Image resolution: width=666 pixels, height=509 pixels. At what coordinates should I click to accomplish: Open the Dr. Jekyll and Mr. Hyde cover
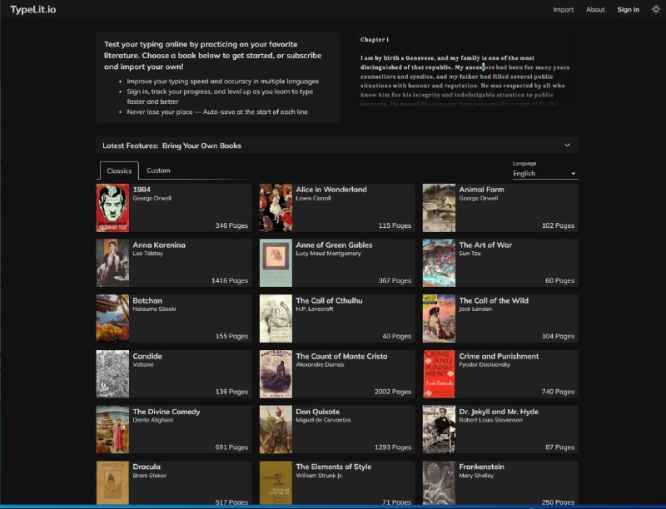coord(439,429)
